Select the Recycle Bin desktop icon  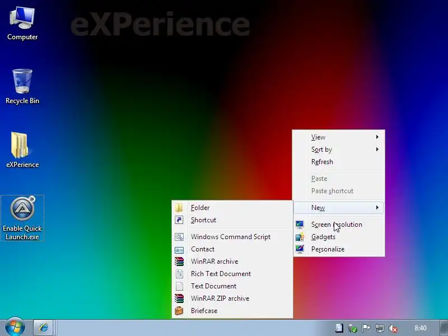pyautogui.click(x=22, y=87)
